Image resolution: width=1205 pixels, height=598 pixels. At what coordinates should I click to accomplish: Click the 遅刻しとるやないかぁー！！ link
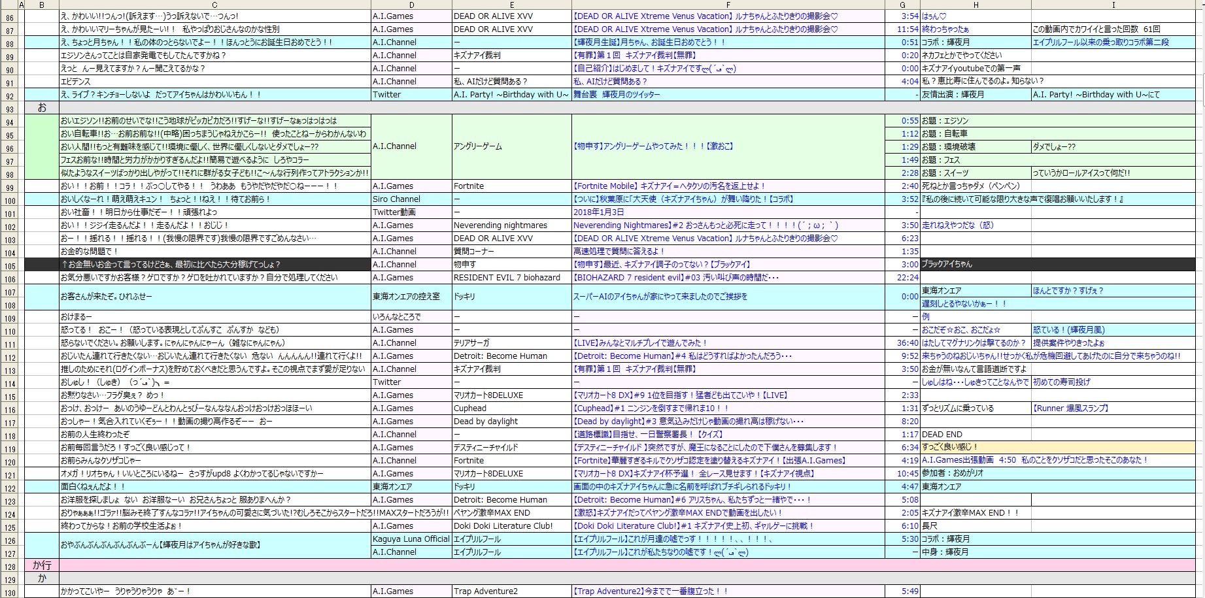[x=964, y=304]
